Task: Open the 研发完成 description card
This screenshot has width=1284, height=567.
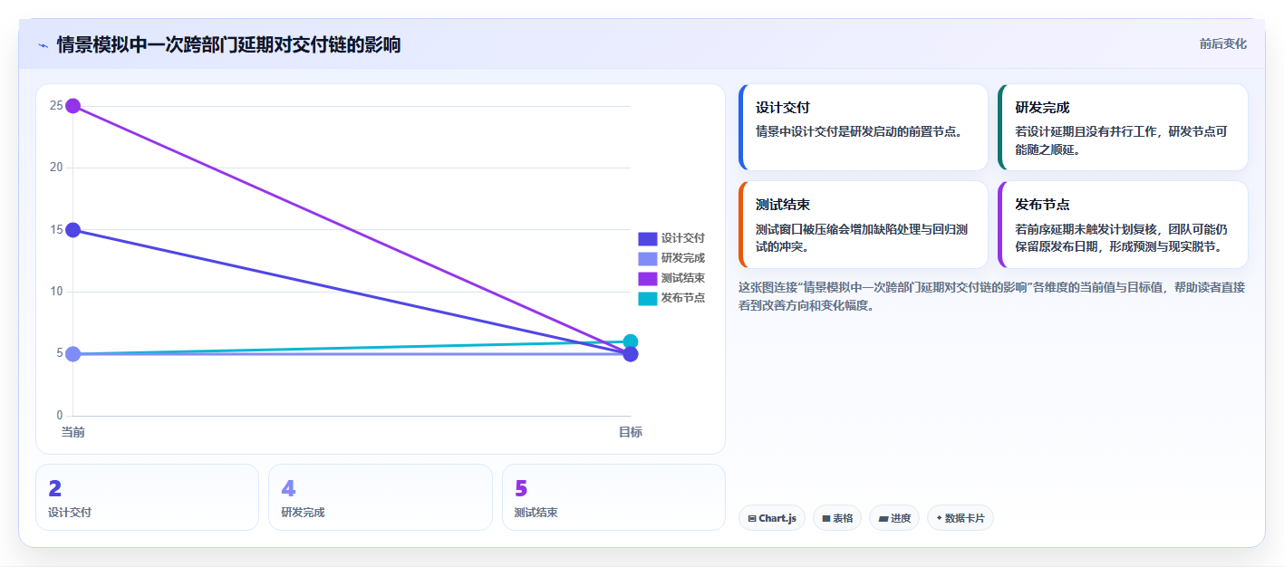Action: [x=1123, y=128]
